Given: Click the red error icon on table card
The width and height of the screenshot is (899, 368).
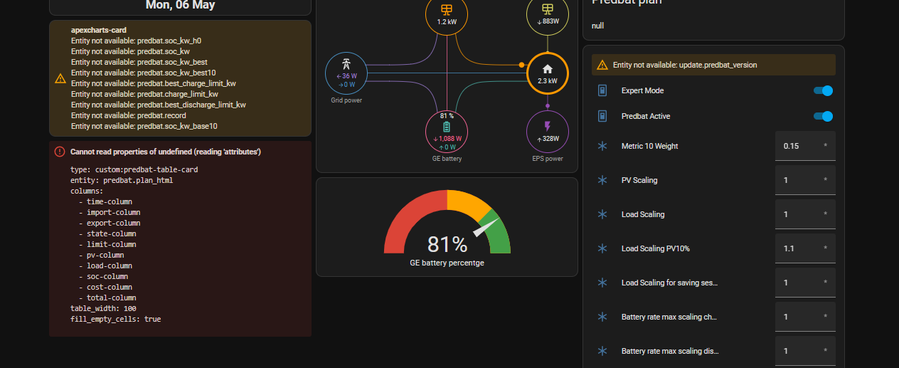Looking at the screenshot, I should (60, 152).
